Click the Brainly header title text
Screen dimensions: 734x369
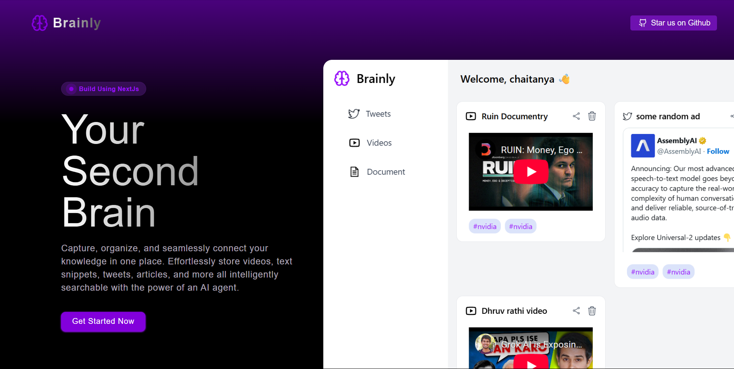[x=77, y=23]
